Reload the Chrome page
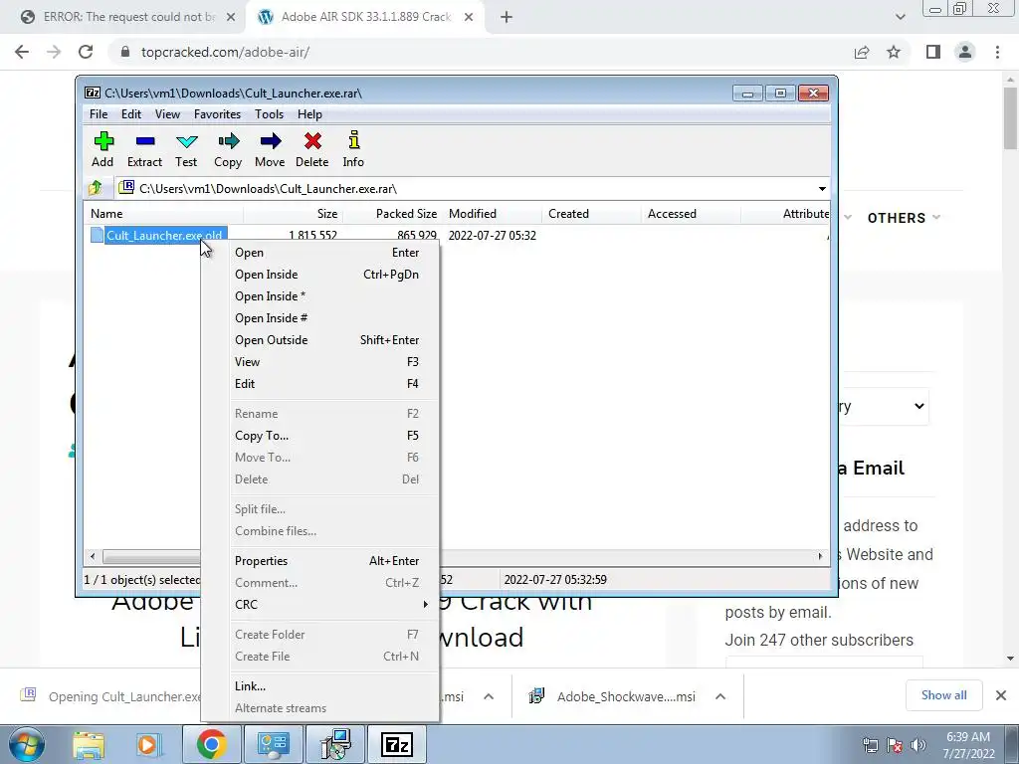The image size is (1019, 764). [x=86, y=52]
